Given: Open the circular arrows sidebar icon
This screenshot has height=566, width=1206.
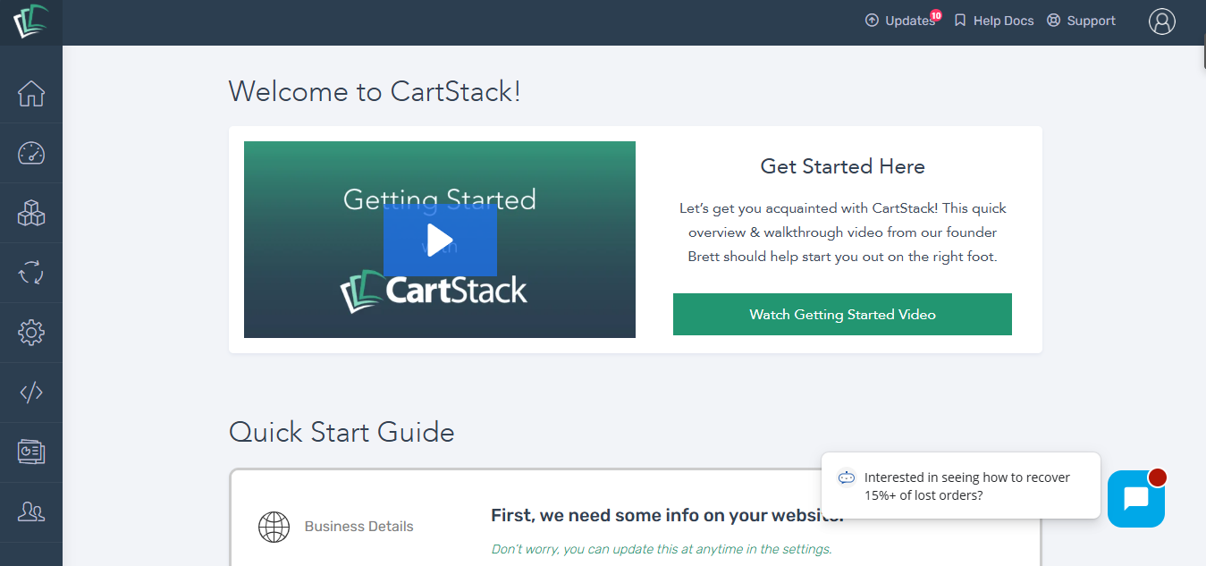Looking at the screenshot, I should [x=31, y=273].
